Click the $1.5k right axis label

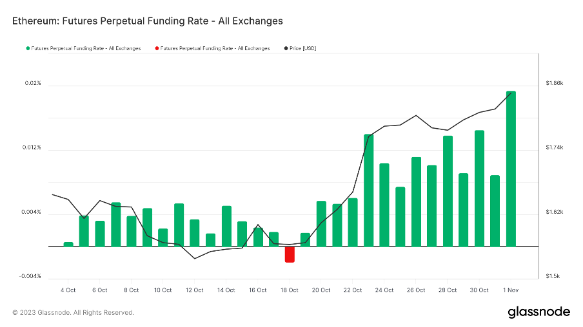pyautogui.click(x=553, y=276)
